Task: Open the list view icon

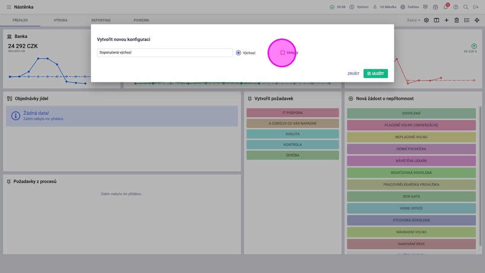Action: click(x=467, y=20)
